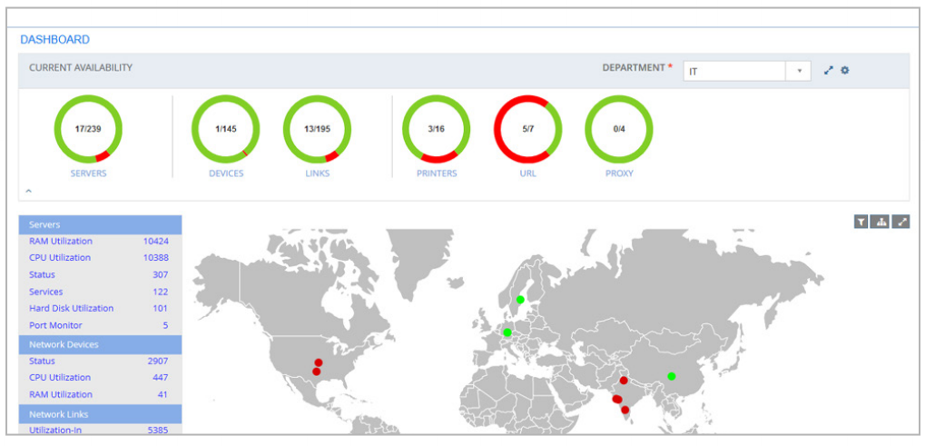Open the RAM Utilization link under Servers
Screen dimensions: 925x446
pos(60,242)
